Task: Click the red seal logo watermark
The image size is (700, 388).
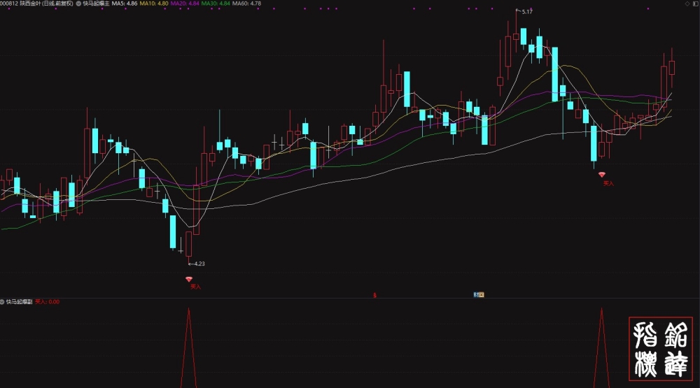Action: 661,349
